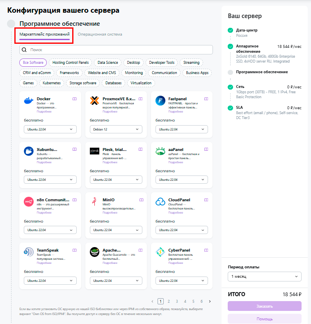Click the Plesk black logo

(94, 151)
